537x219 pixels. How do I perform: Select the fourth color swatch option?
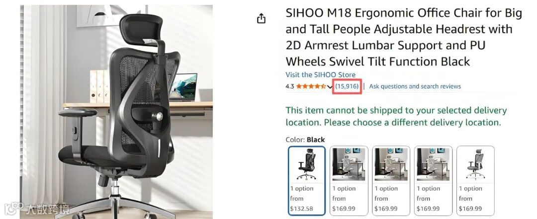tap(433, 181)
